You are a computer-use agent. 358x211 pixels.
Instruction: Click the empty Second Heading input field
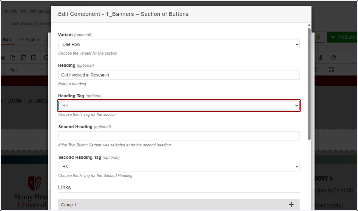[179, 136]
